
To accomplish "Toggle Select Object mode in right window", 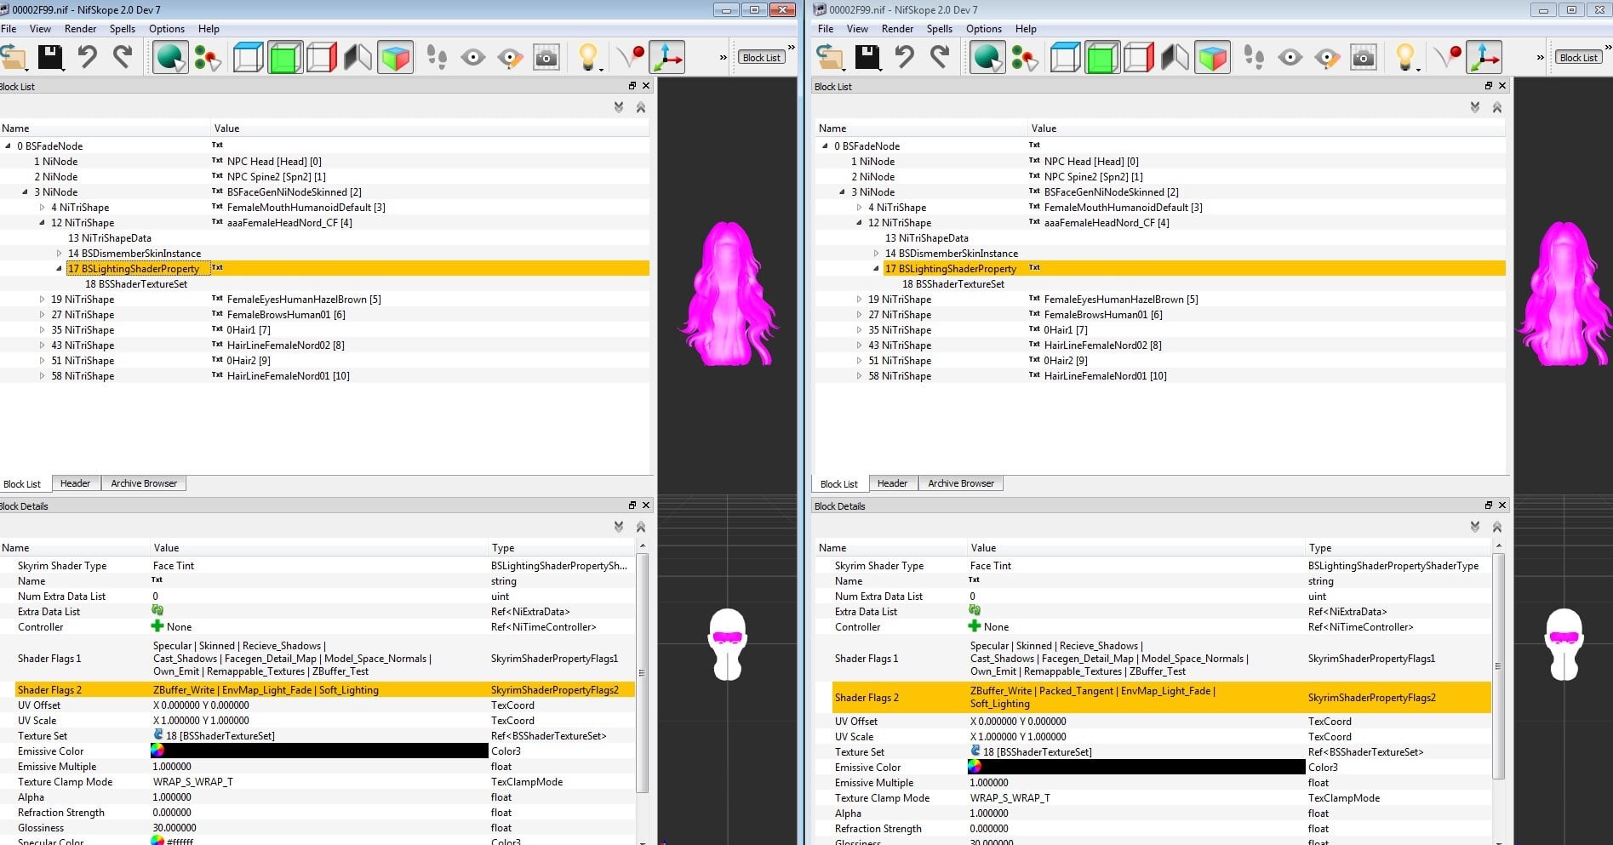I will [x=987, y=57].
